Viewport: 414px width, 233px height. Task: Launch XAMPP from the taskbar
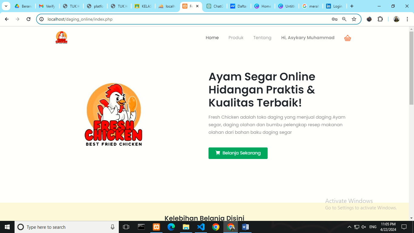156,227
